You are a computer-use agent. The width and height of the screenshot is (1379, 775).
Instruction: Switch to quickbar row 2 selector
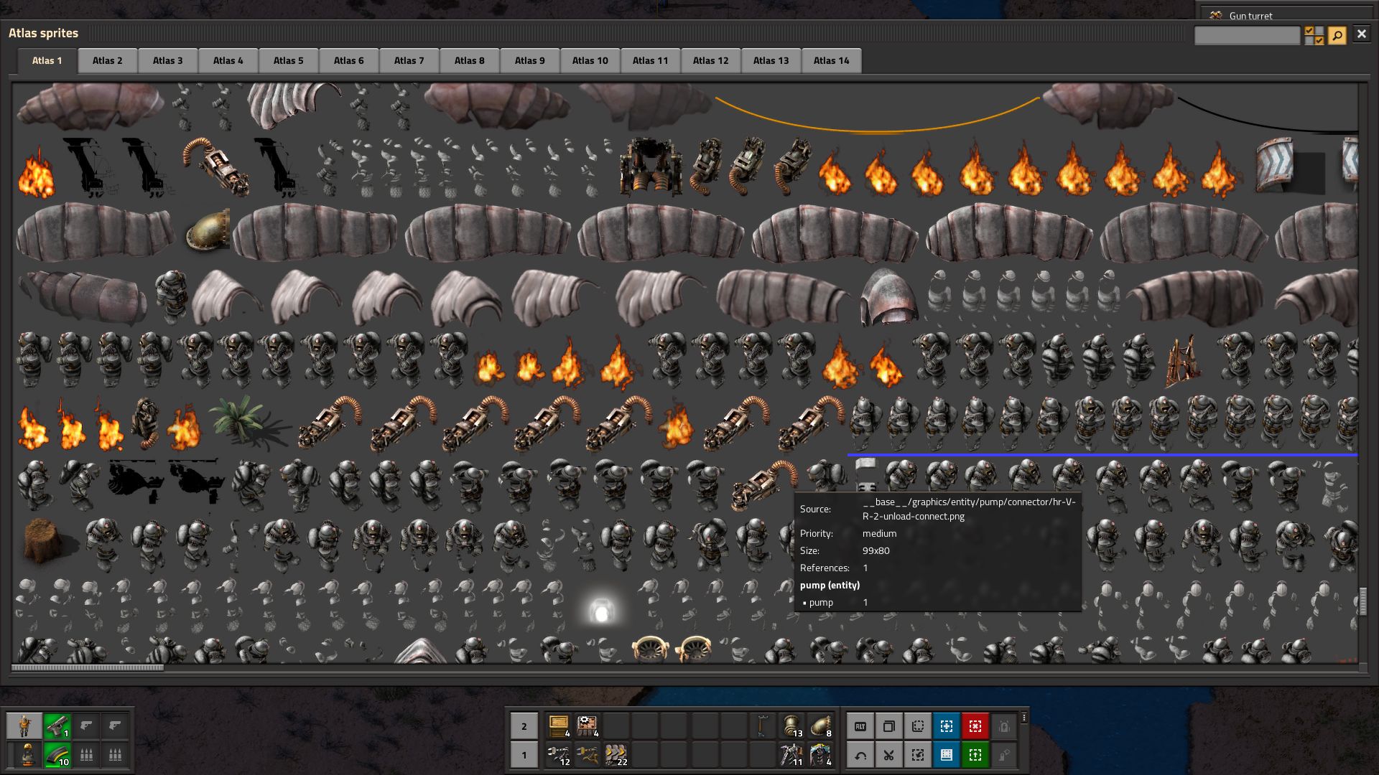coord(524,726)
